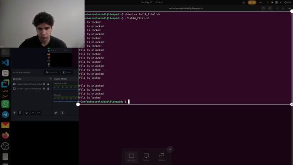This screenshot has width=293, height=165.
Task: Click the orange recording indicator in top bar
Action: pos(252,2)
